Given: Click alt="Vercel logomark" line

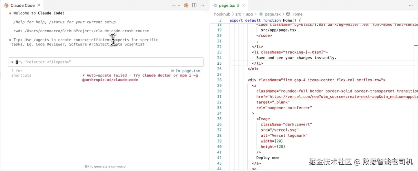Looking at the screenshot, I should pos(284,136).
